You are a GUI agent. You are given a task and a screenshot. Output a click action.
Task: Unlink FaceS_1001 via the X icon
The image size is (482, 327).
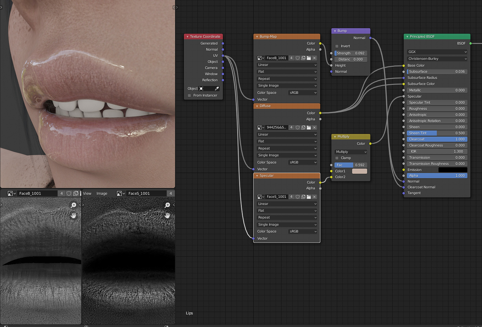314,197
